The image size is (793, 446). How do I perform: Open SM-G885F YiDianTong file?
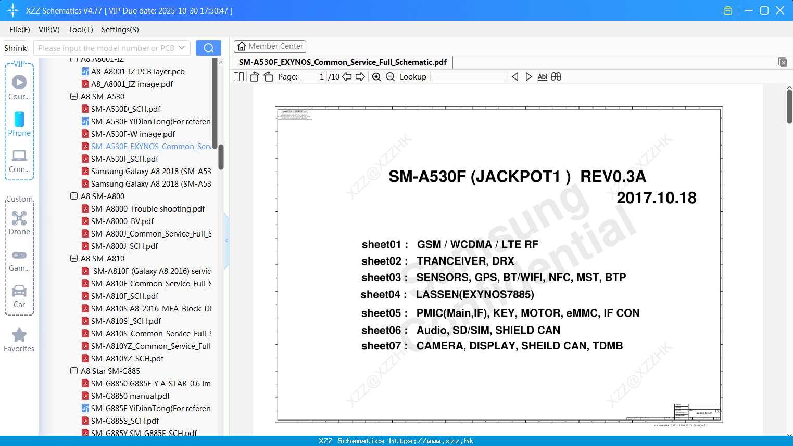point(146,408)
